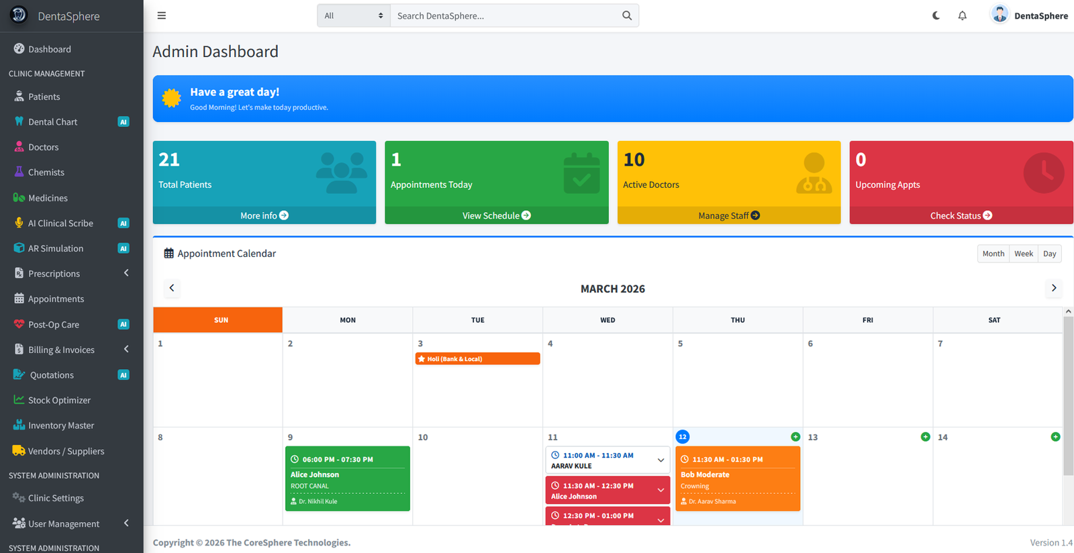Expand the AARAV KULE appointment chevron
Viewport: 1074px width, 553px height.
pos(661,460)
